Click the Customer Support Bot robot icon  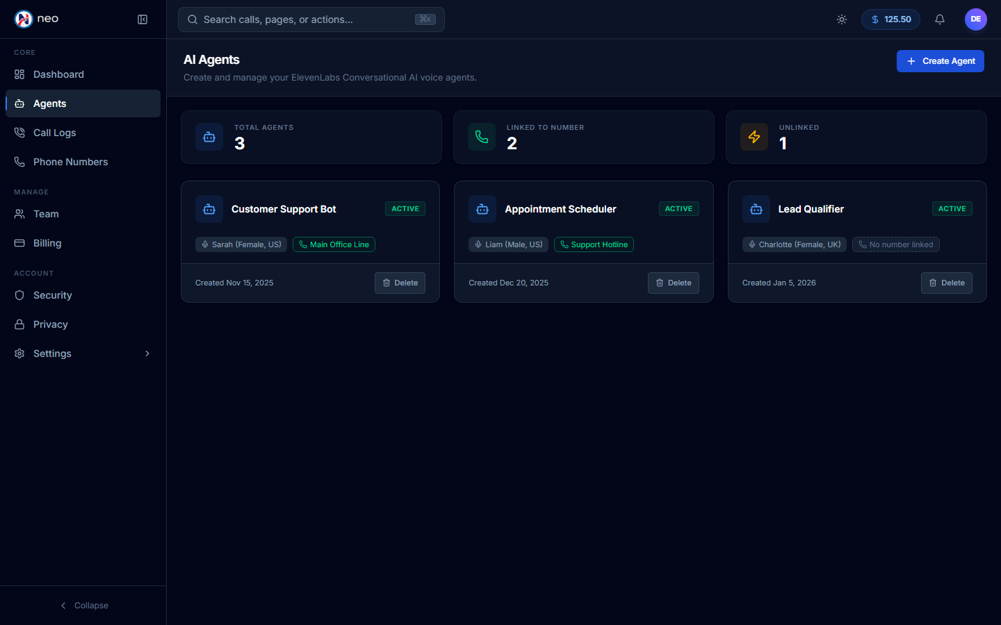click(x=209, y=209)
